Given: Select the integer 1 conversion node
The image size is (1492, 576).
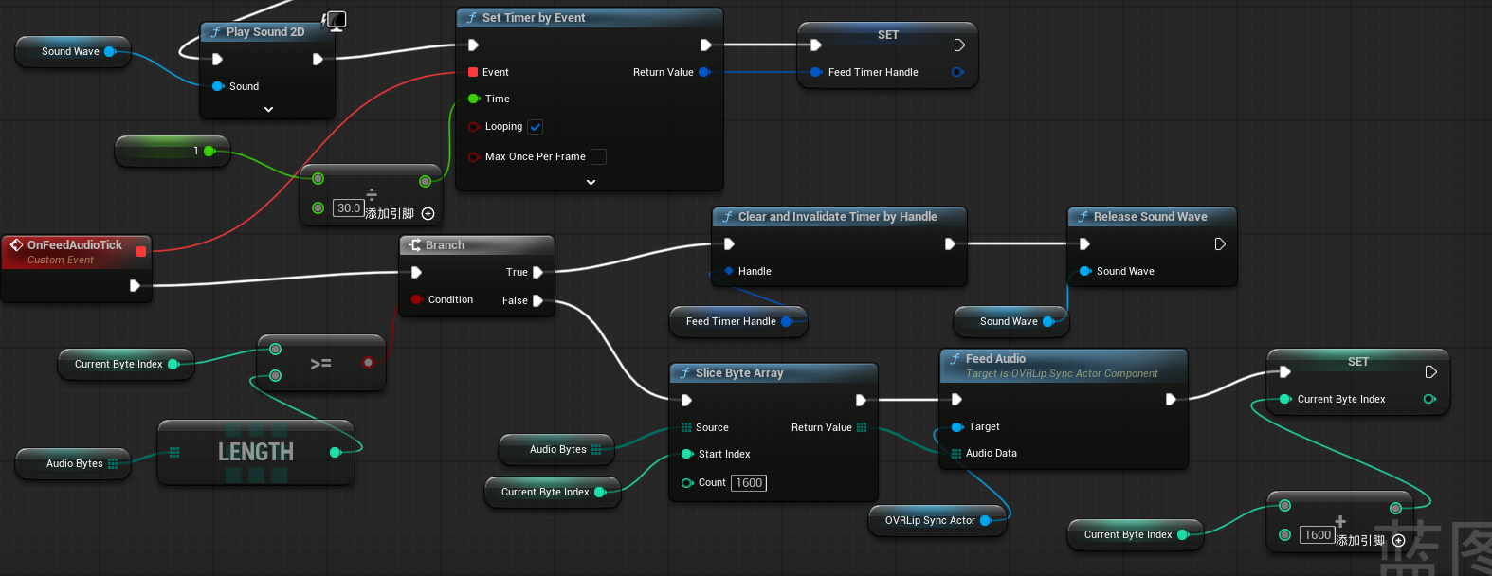Looking at the screenshot, I should pyautogui.click(x=173, y=152).
